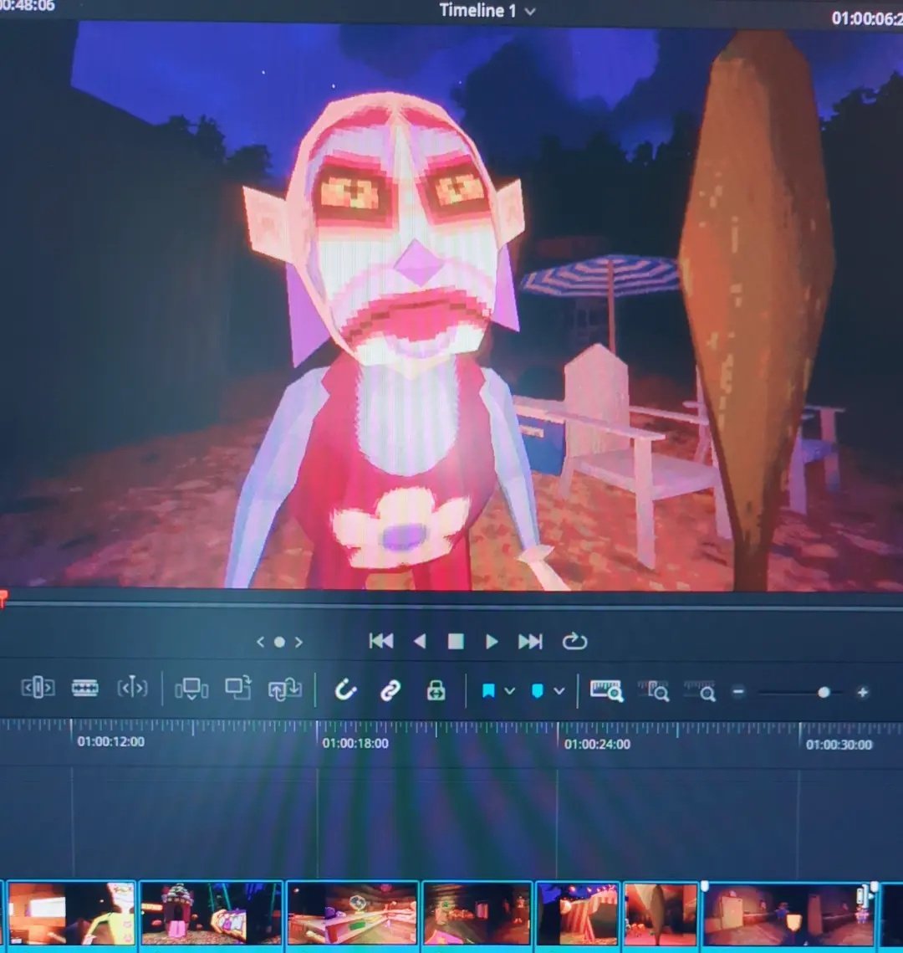Zoom out timeline with minus button
903x953 pixels.
(x=737, y=692)
